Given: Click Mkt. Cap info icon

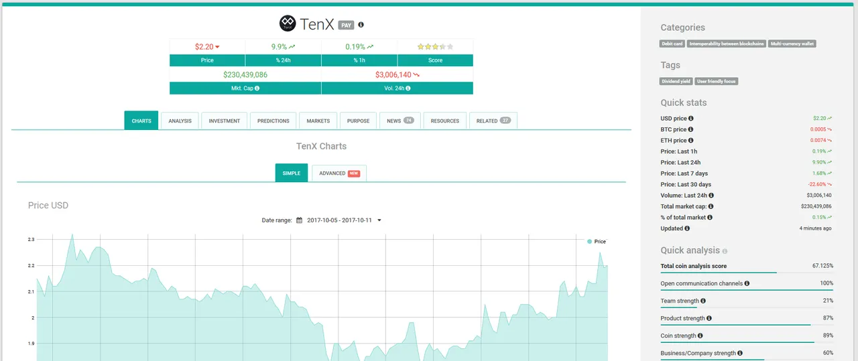Looking at the screenshot, I should pyautogui.click(x=257, y=88).
